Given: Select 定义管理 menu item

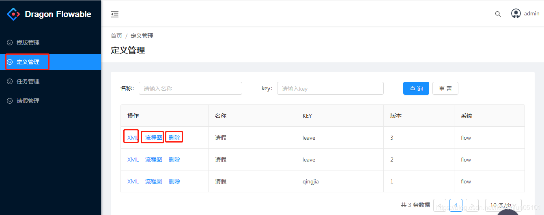Looking at the screenshot, I should point(50,62).
